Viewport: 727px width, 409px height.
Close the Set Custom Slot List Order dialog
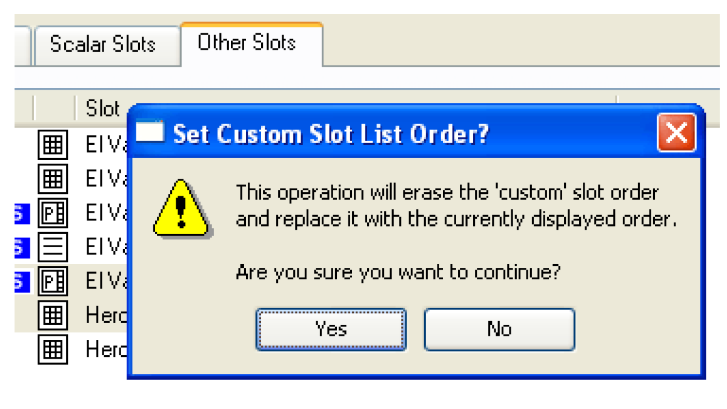coord(677,133)
